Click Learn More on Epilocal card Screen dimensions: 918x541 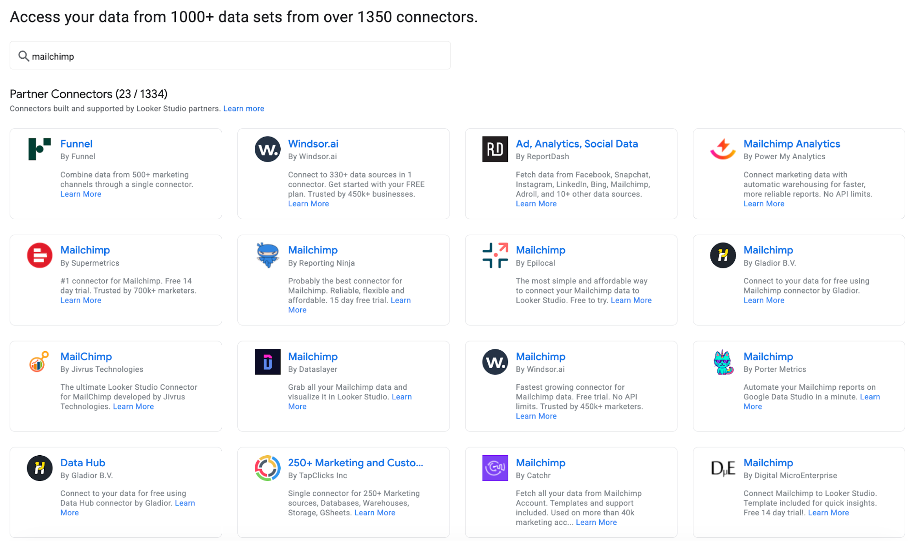click(x=631, y=300)
